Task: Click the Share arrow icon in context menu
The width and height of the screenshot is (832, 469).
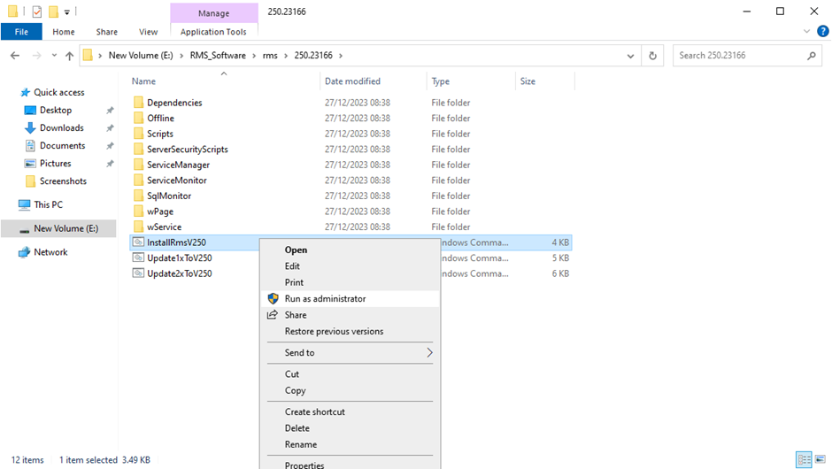Action: (x=273, y=315)
